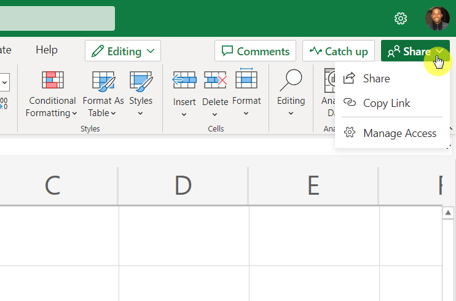This screenshot has height=301, width=456.
Task: Open the user profile picture
Action: pos(438,18)
